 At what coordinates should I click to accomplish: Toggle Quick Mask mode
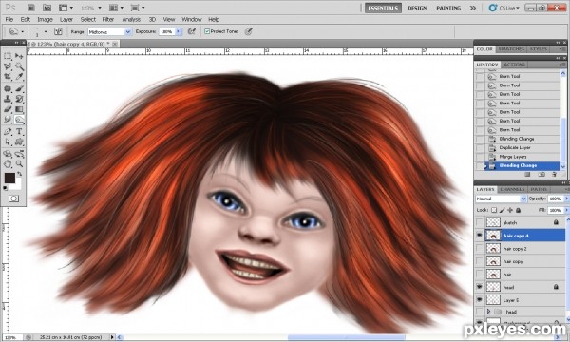tap(14, 199)
